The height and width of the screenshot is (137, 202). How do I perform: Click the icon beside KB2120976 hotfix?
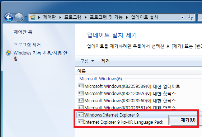pos(81,93)
